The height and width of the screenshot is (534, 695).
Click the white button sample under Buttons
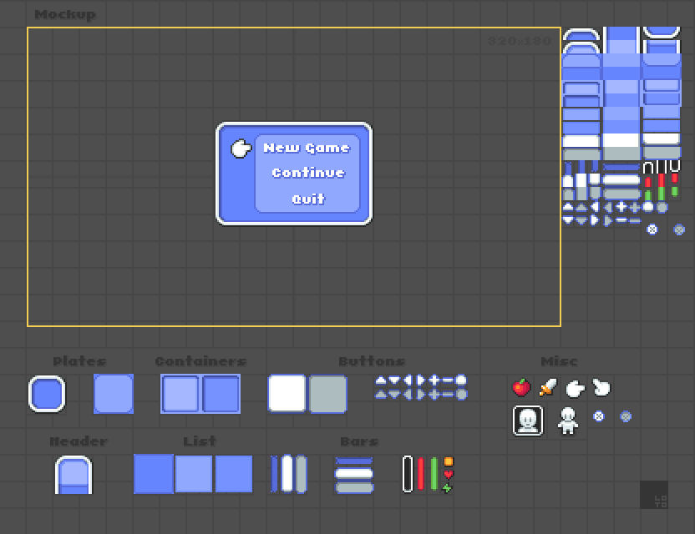287,394
